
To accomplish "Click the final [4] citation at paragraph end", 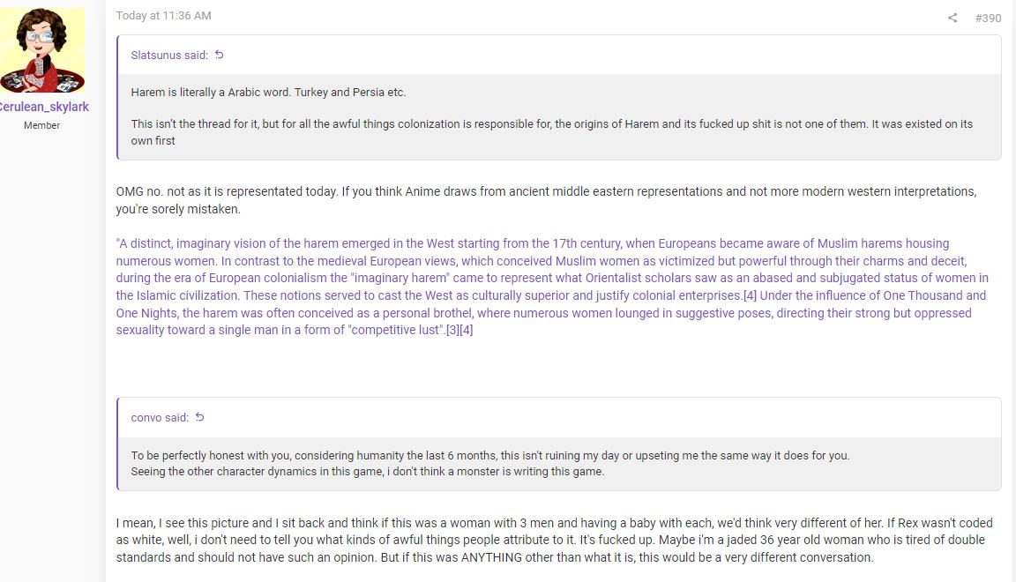I will (x=467, y=330).
